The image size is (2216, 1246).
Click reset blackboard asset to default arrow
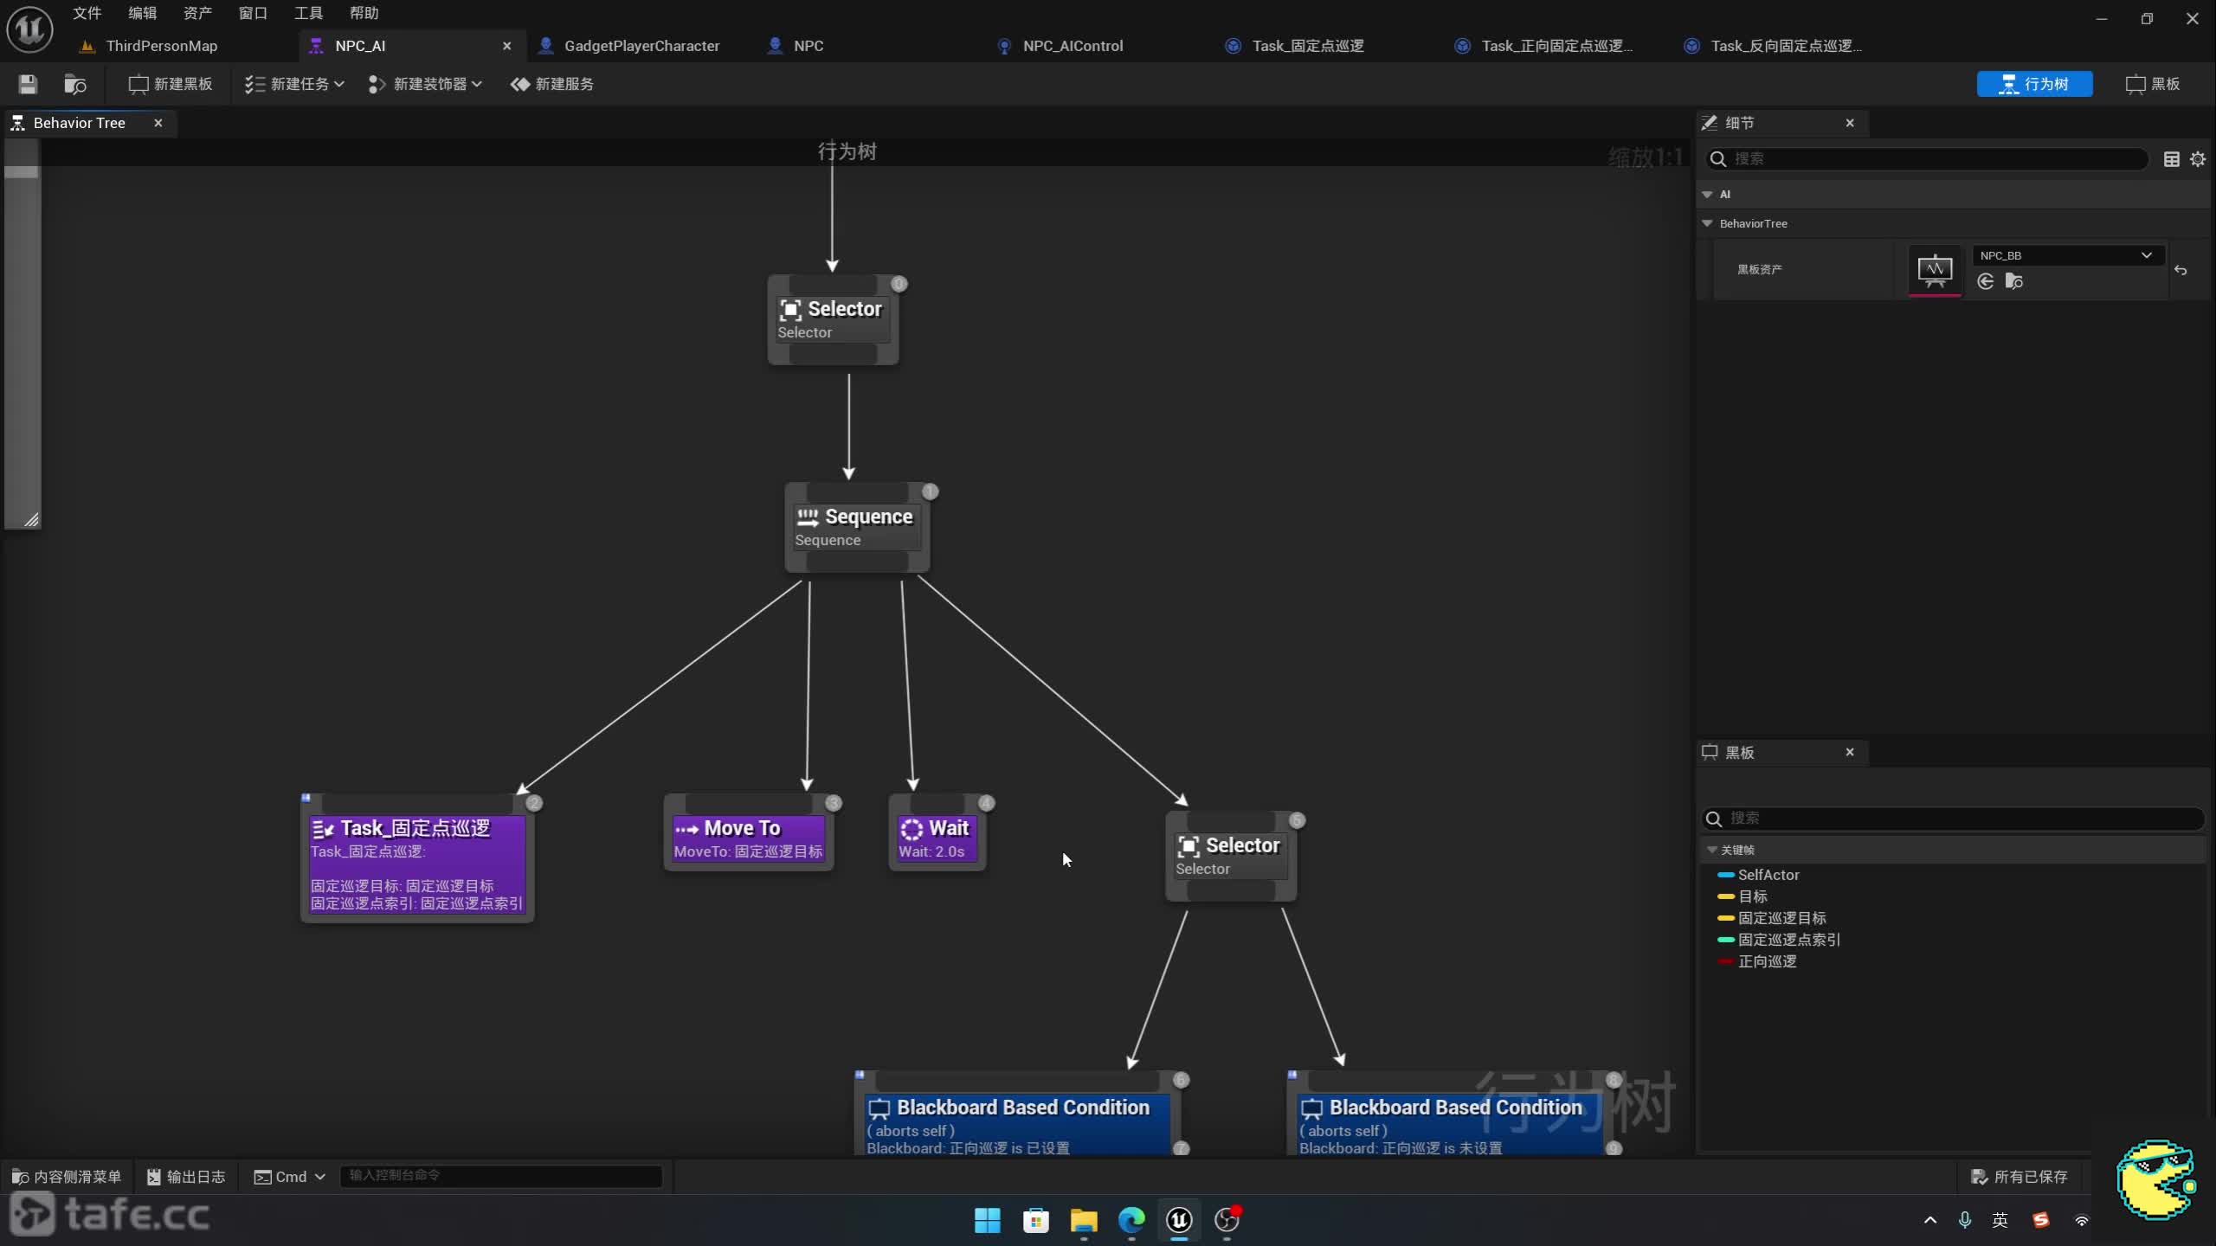(2181, 270)
